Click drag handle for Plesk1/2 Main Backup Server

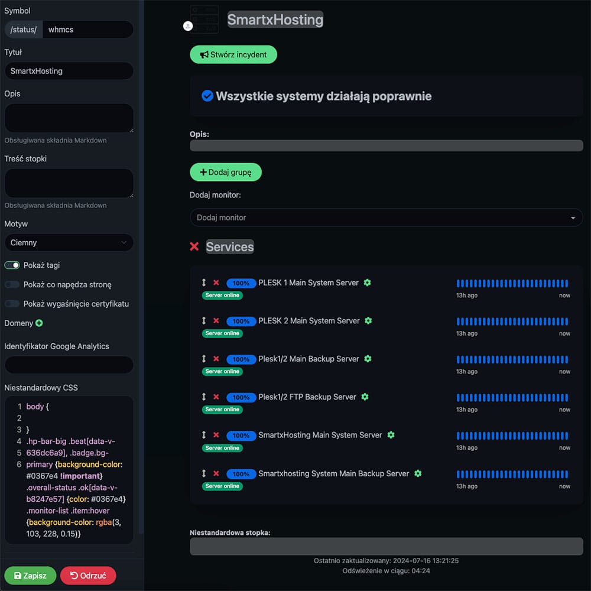click(204, 359)
